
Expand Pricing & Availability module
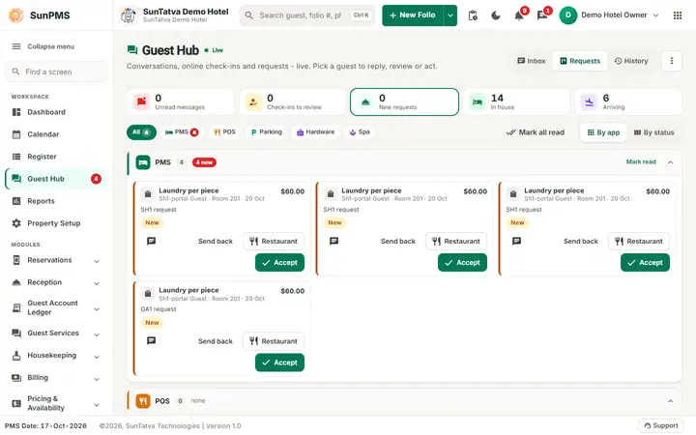pyautogui.click(x=56, y=403)
